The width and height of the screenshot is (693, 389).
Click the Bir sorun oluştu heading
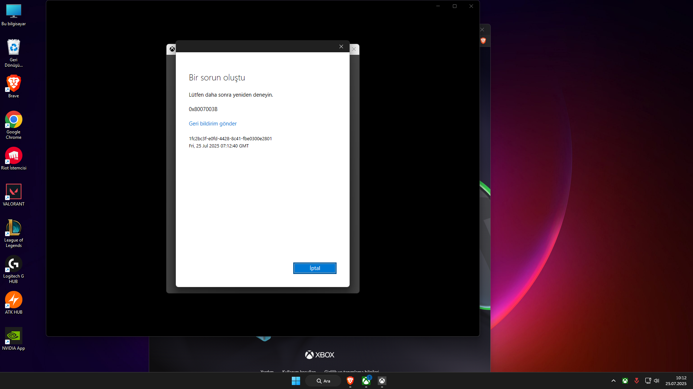pos(217,78)
